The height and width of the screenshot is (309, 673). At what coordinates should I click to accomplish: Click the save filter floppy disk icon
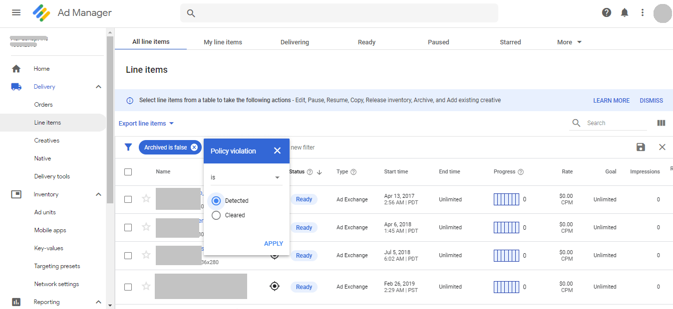(641, 147)
